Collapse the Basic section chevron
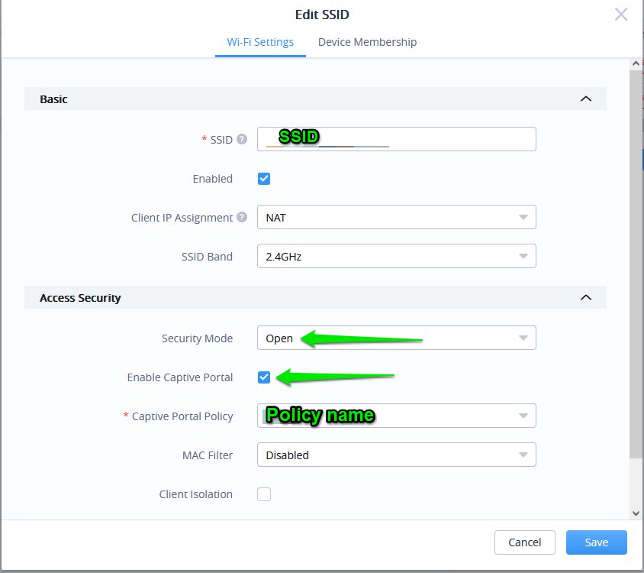The image size is (644, 573). 585,99
